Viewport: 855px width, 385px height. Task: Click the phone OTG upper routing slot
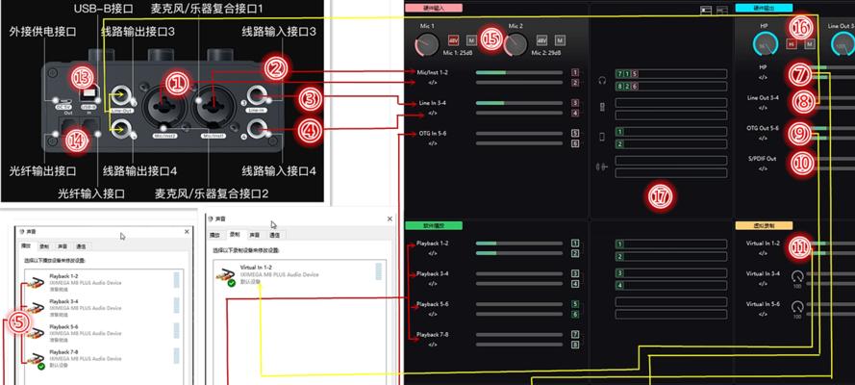coord(670,132)
